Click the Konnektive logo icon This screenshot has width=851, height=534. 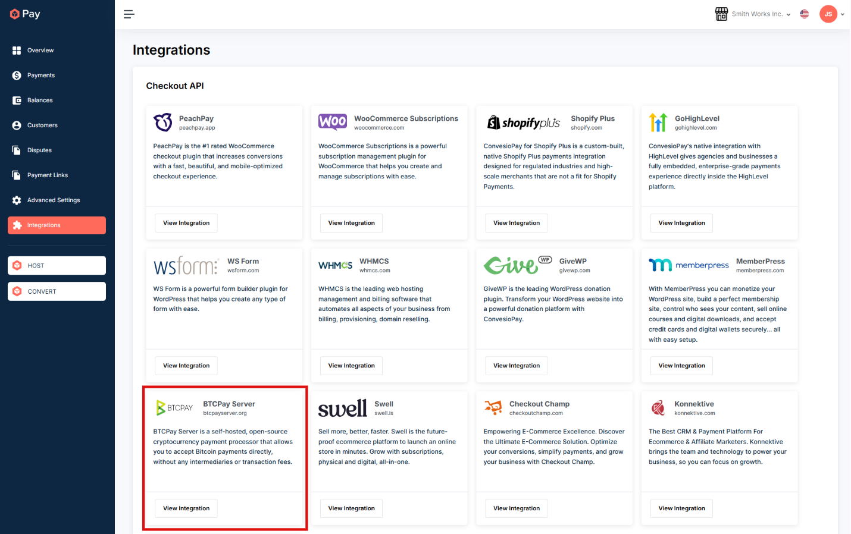tap(658, 408)
